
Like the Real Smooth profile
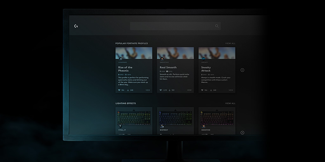pyautogui.click(x=161, y=90)
